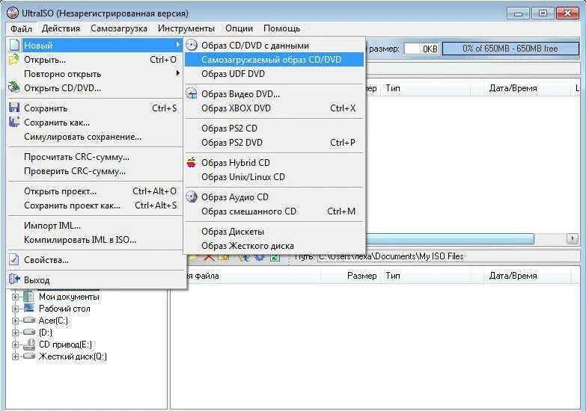
Task: Click the CD привод(E:) drive icon
Action: pyautogui.click(x=28, y=344)
